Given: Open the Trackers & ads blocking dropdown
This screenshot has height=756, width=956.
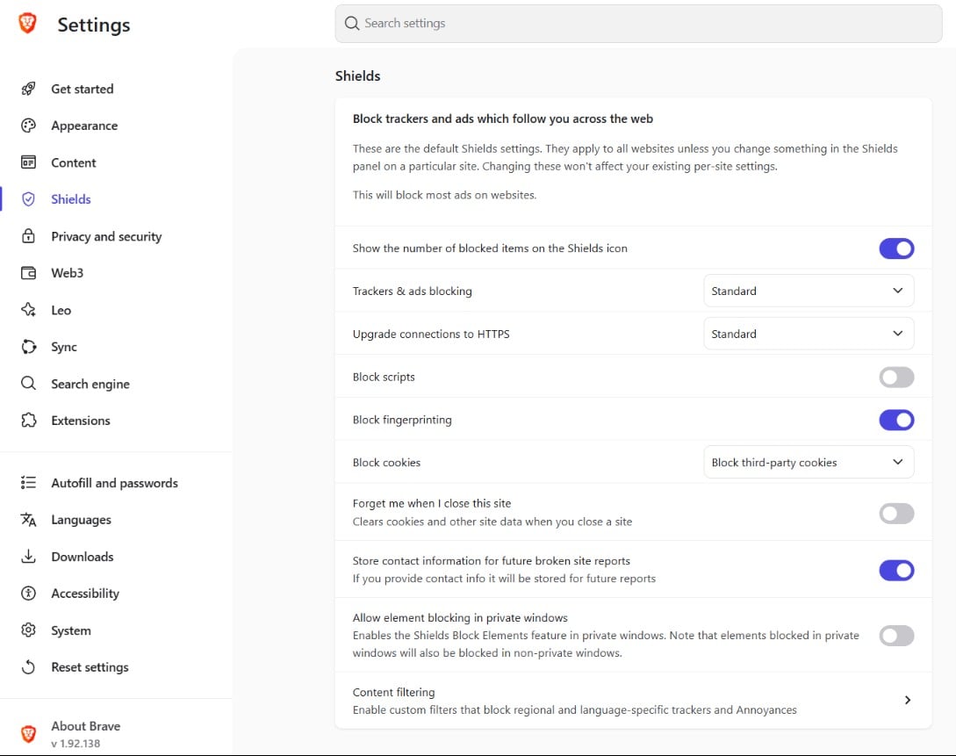Looking at the screenshot, I should click(x=809, y=291).
